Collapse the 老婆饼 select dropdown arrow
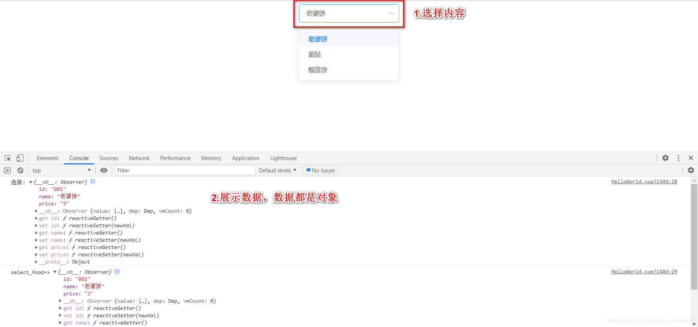698x327 pixels. (391, 13)
